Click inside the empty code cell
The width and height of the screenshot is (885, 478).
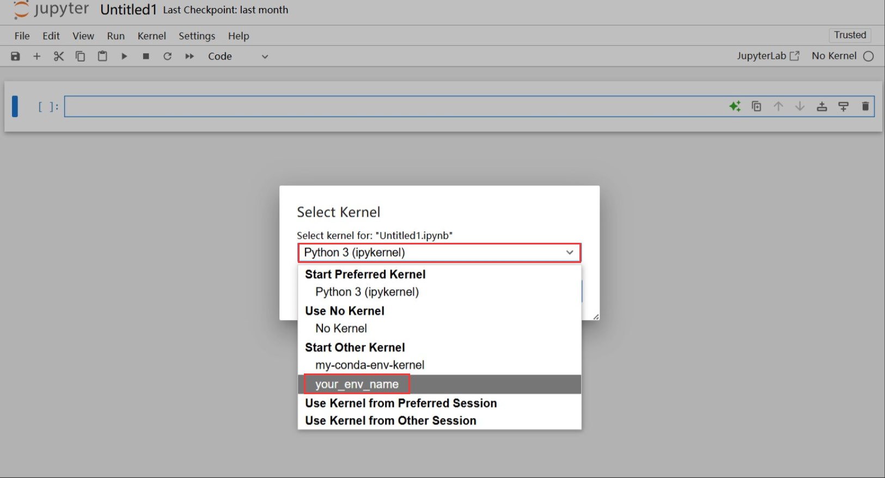[381, 106]
